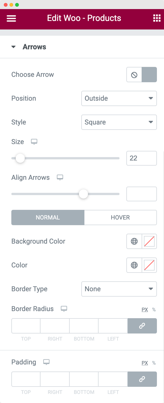Switch to the HOVER tab
Screen dimensions: 164x403
pyautogui.click(x=121, y=218)
